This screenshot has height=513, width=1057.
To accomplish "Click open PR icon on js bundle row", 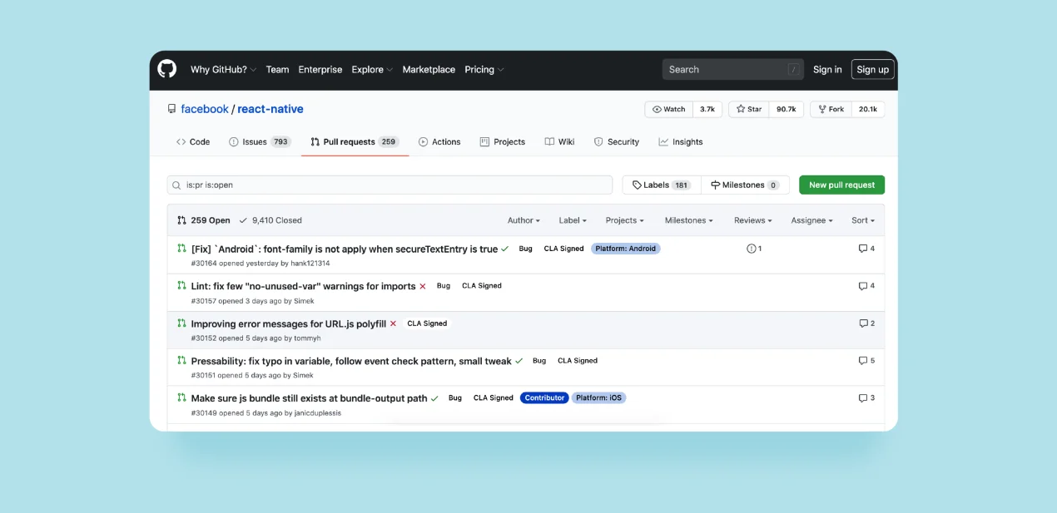I will [x=181, y=397].
